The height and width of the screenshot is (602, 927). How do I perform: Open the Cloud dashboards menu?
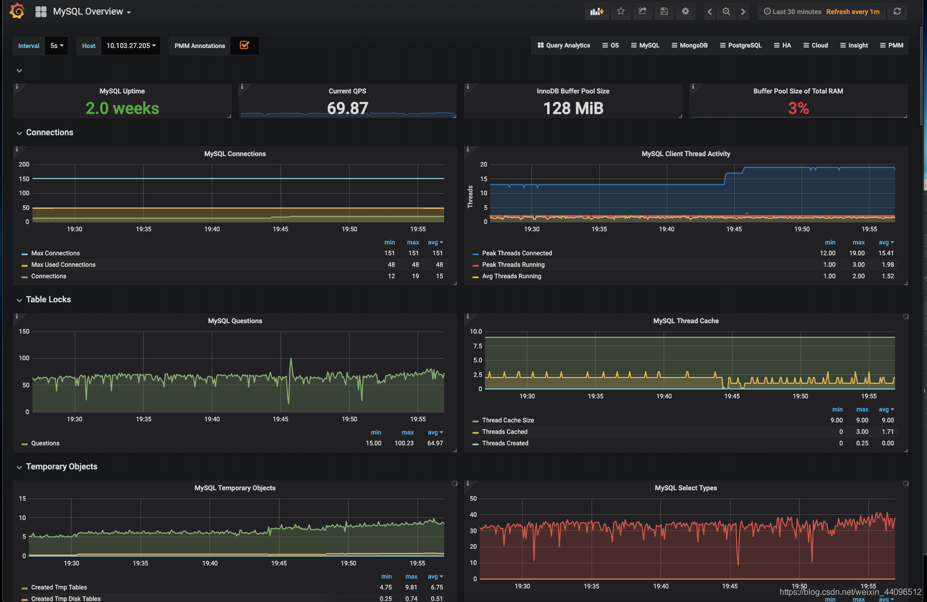(816, 45)
